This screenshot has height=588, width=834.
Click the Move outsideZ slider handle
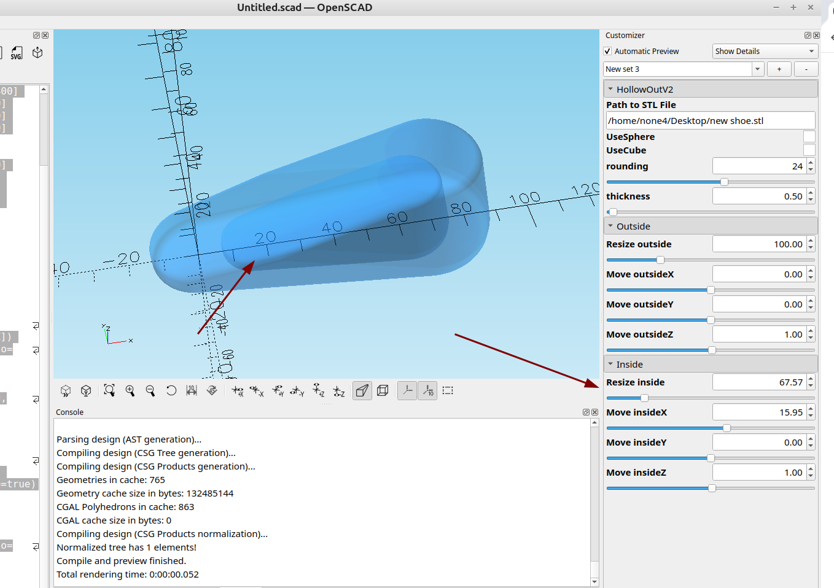712,350
